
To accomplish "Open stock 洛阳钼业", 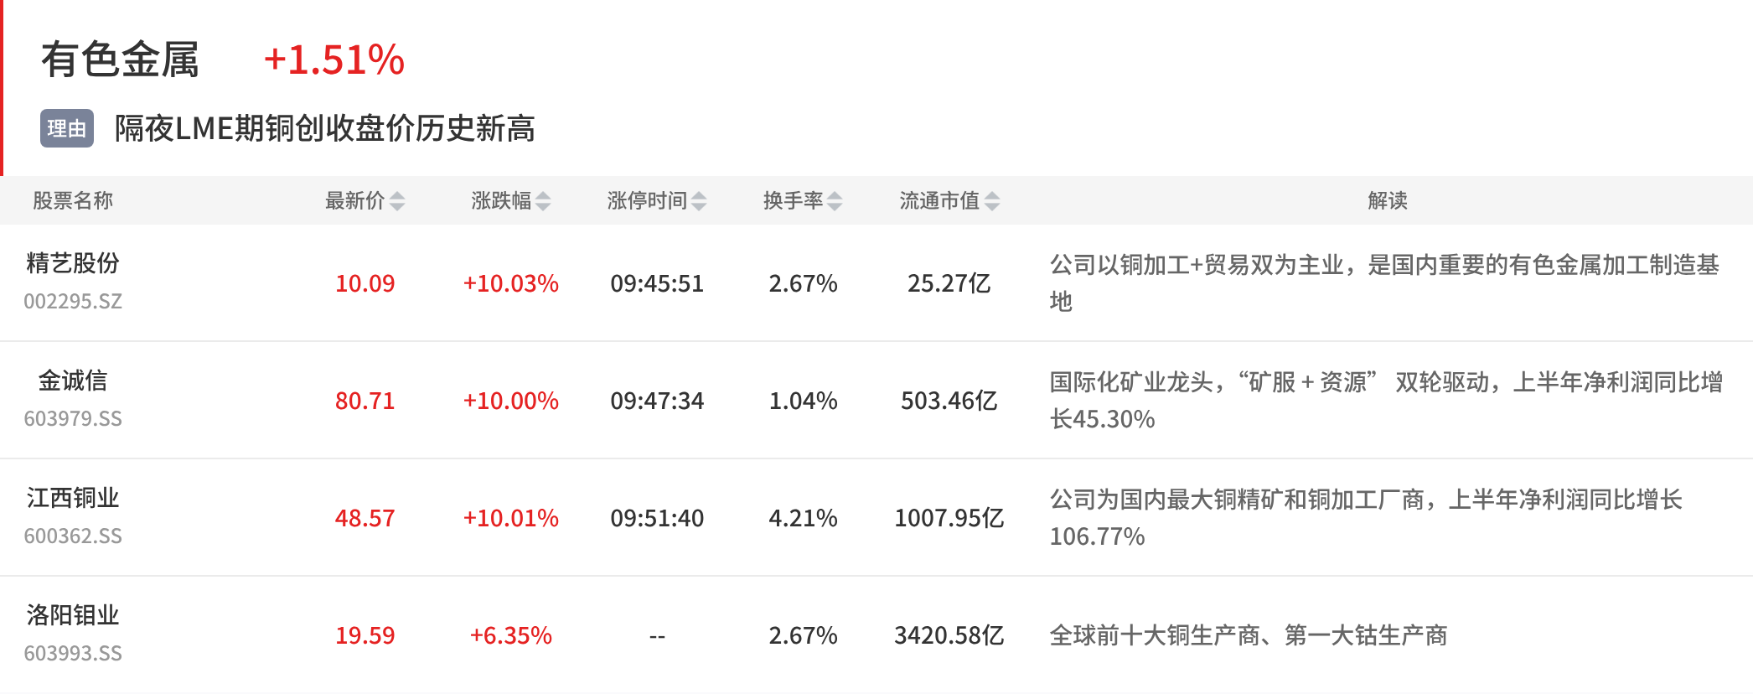I will point(73,615).
